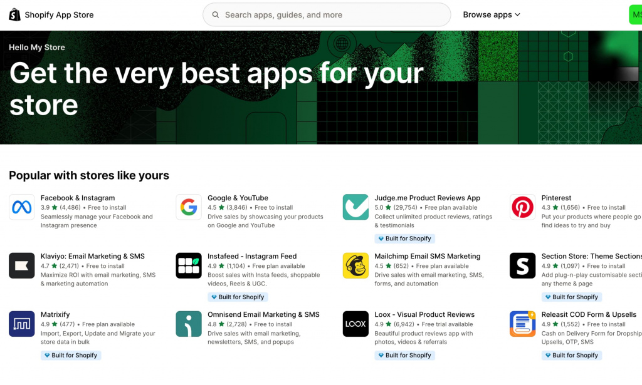The height and width of the screenshot is (385, 642).
Task: Click the Google & YouTube app icon
Action: (189, 207)
